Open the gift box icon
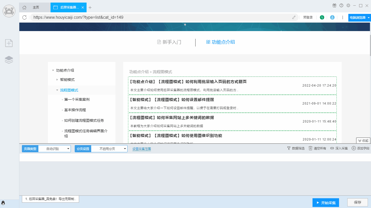Viewport: 371px width, 208px height. (334, 5)
